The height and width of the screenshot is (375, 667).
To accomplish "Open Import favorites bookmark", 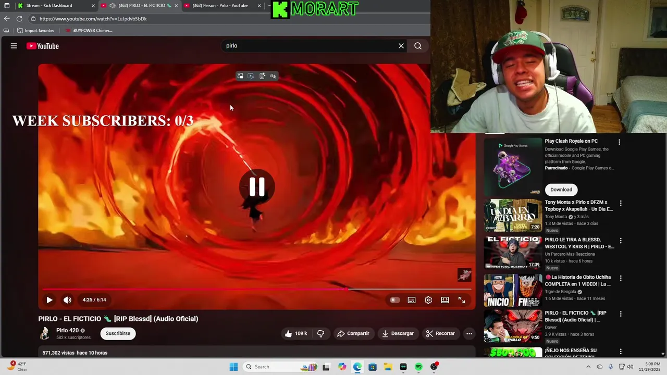I will click(35, 31).
